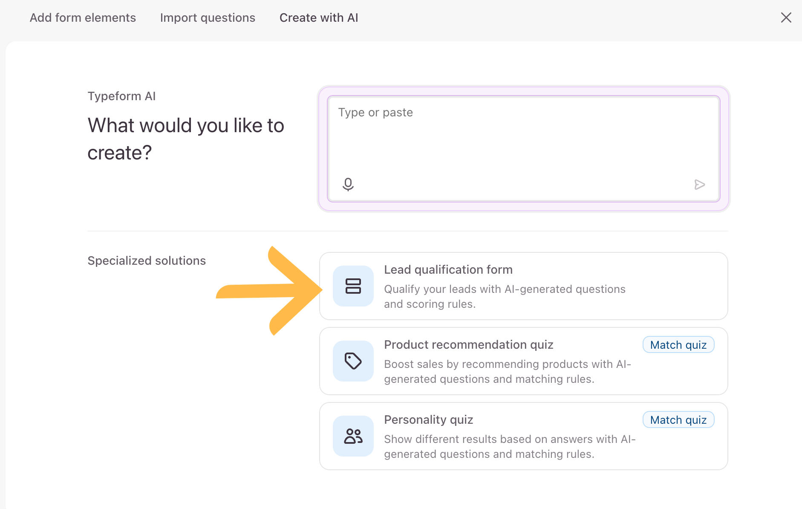Click the people icon for Personality quiz

coord(353,436)
